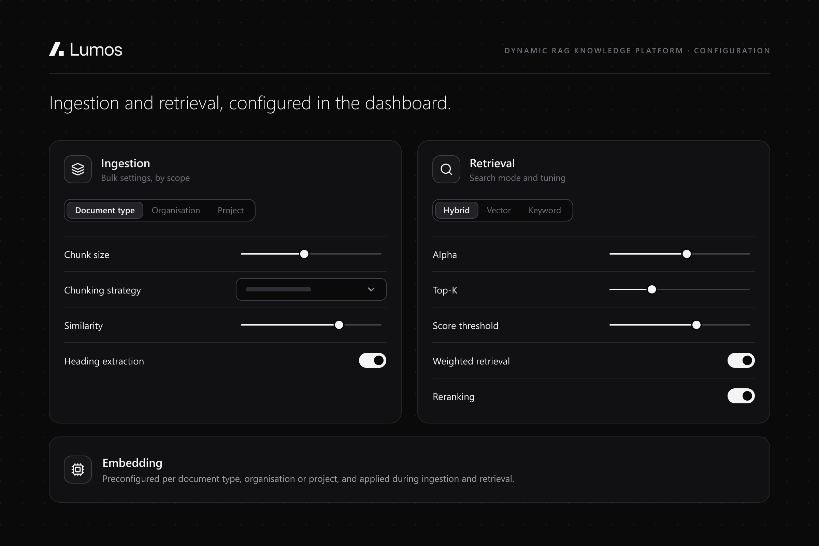Click the 'Search mode and tuning' subtitle
Image resolution: width=819 pixels, height=546 pixels.
point(517,178)
